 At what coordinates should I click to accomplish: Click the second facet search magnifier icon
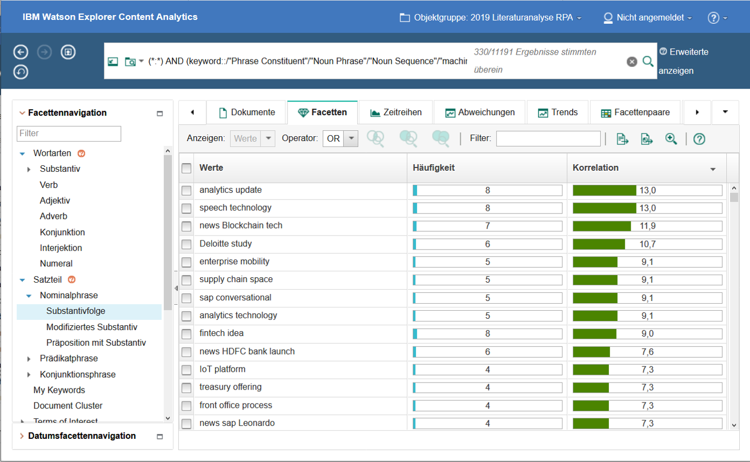pos(408,139)
